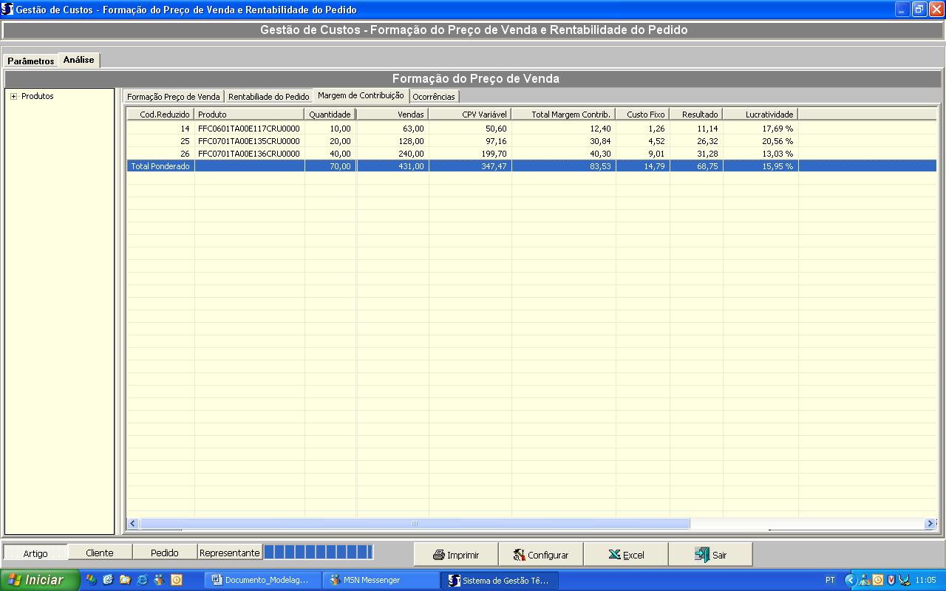The height and width of the screenshot is (591, 946).
Task: Click the Sair exit button
Action: (x=710, y=555)
